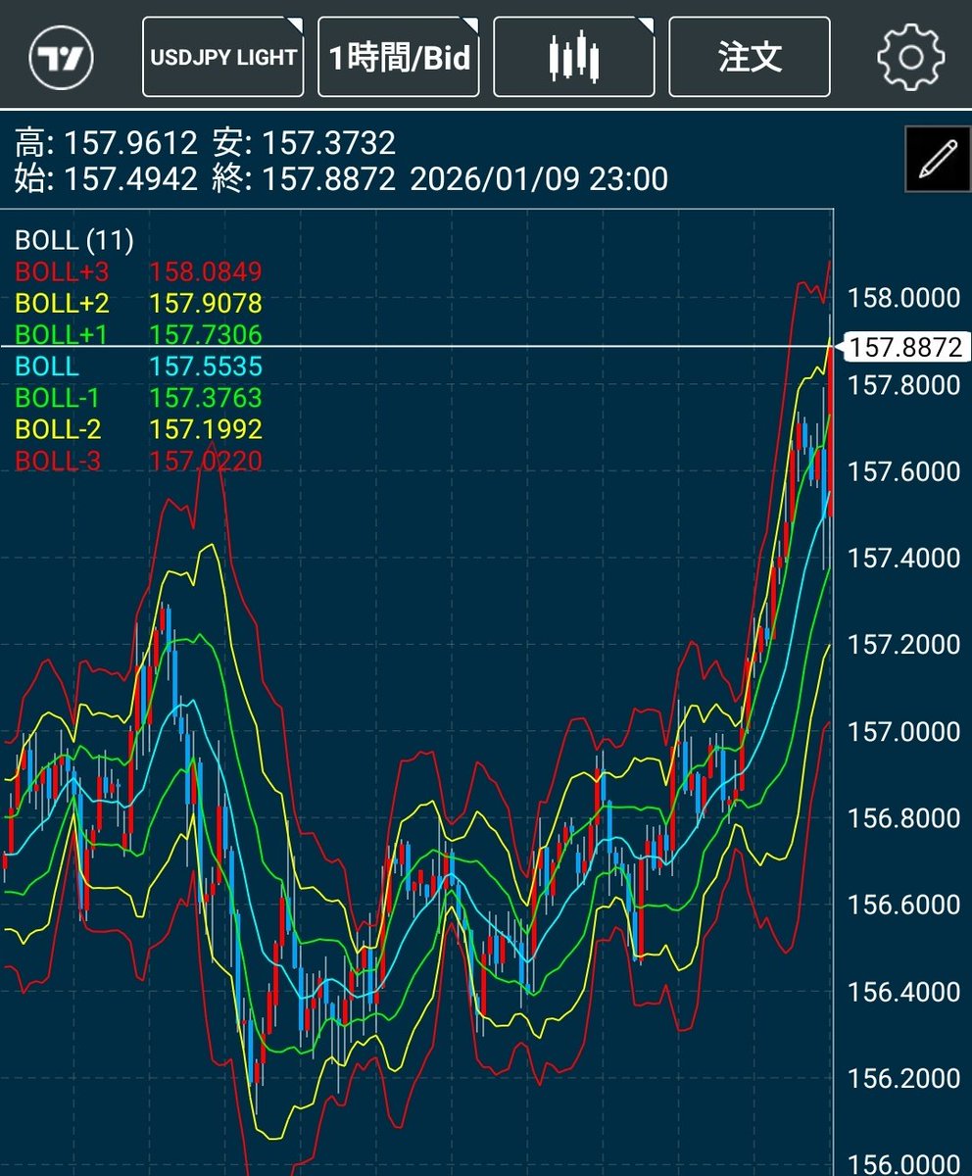Select the BOLL+2 value 157.9078
Image resolution: width=972 pixels, height=1176 pixels.
point(206,303)
